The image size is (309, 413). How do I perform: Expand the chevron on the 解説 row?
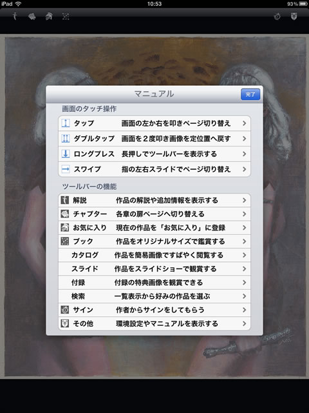click(245, 201)
